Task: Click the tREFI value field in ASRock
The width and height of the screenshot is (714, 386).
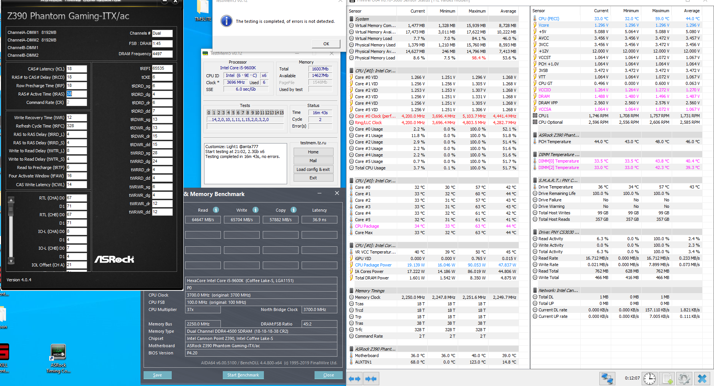Action: tap(162, 69)
